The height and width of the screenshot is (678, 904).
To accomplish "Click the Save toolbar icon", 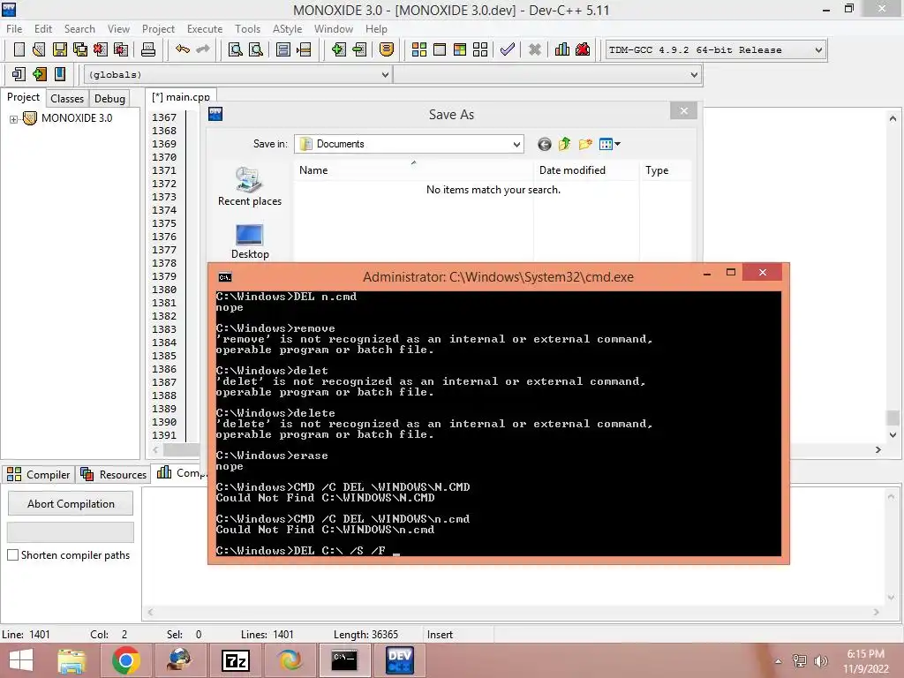I will 60,49.
